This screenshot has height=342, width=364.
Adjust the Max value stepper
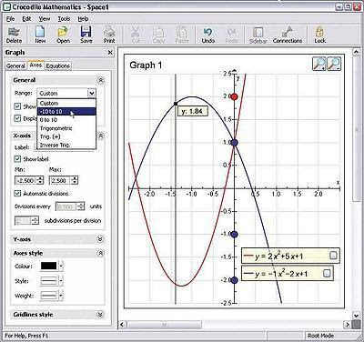[x=75, y=180]
